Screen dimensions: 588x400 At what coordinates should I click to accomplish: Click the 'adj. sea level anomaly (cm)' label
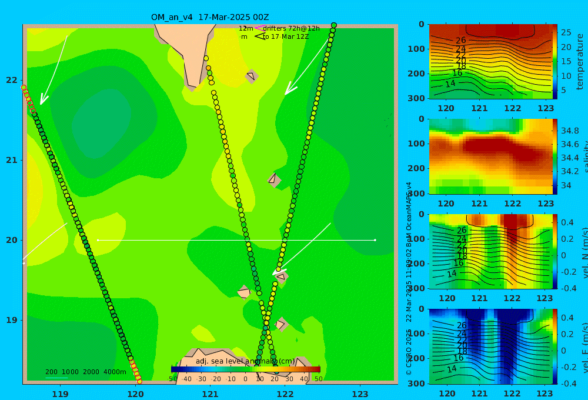pos(245,361)
